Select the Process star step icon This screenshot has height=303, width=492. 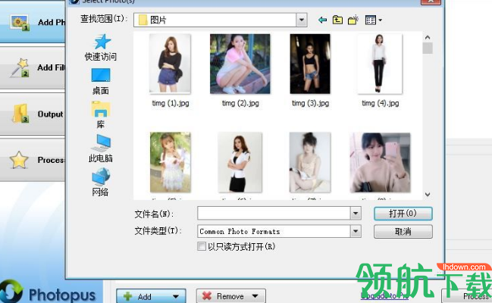[x=19, y=160]
